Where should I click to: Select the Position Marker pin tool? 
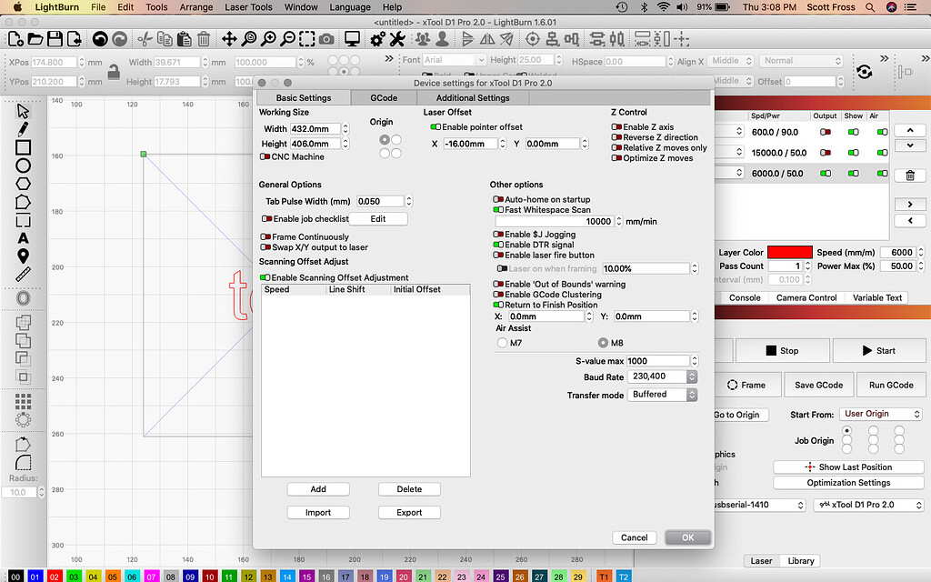(23, 256)
